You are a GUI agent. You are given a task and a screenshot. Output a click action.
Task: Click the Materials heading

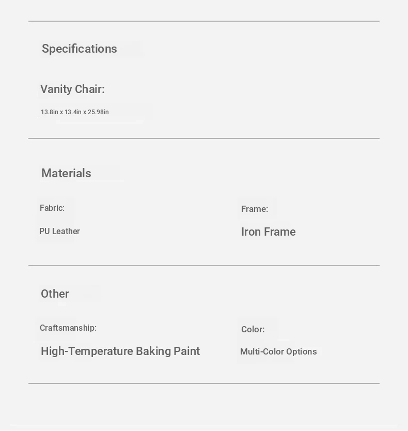66,173
